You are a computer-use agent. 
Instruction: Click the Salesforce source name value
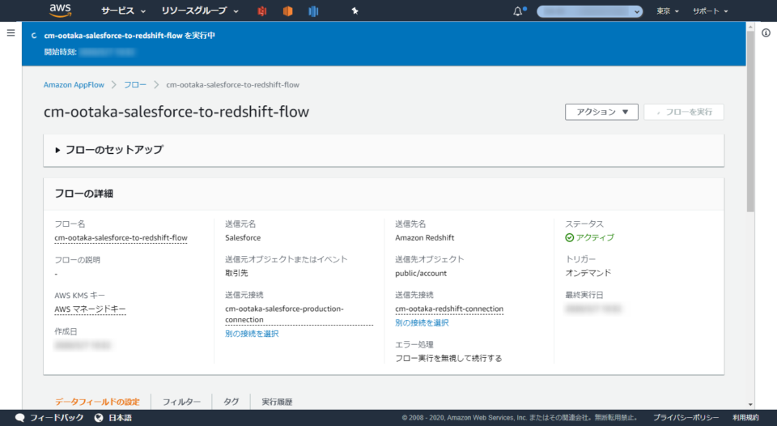[x=243, y=238]
